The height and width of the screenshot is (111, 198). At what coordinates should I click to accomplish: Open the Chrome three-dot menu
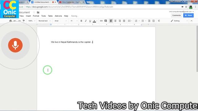pos(196,7)
